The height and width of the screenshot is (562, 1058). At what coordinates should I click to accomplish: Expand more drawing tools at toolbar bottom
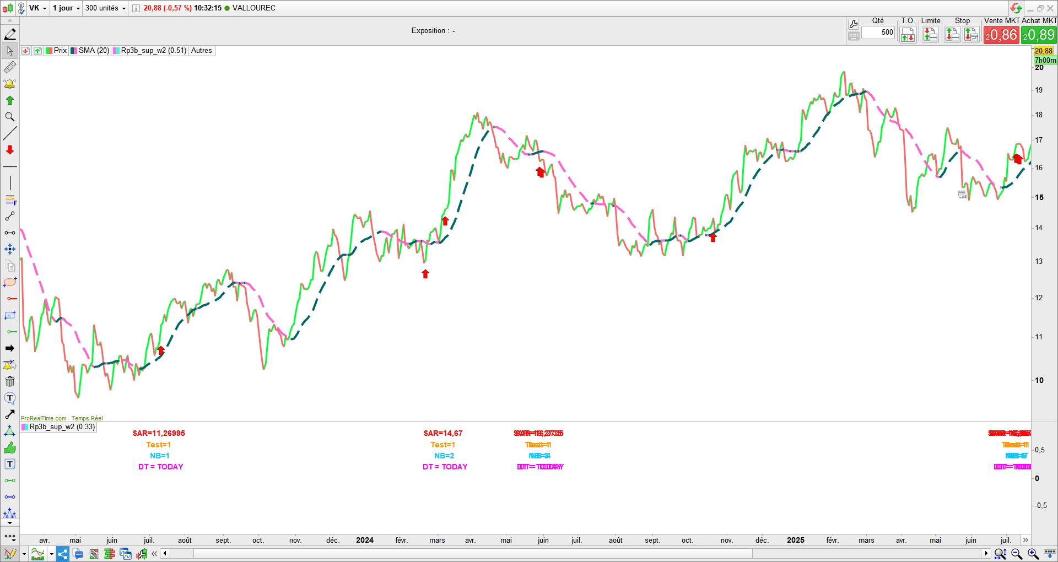[x=10, y=536]
